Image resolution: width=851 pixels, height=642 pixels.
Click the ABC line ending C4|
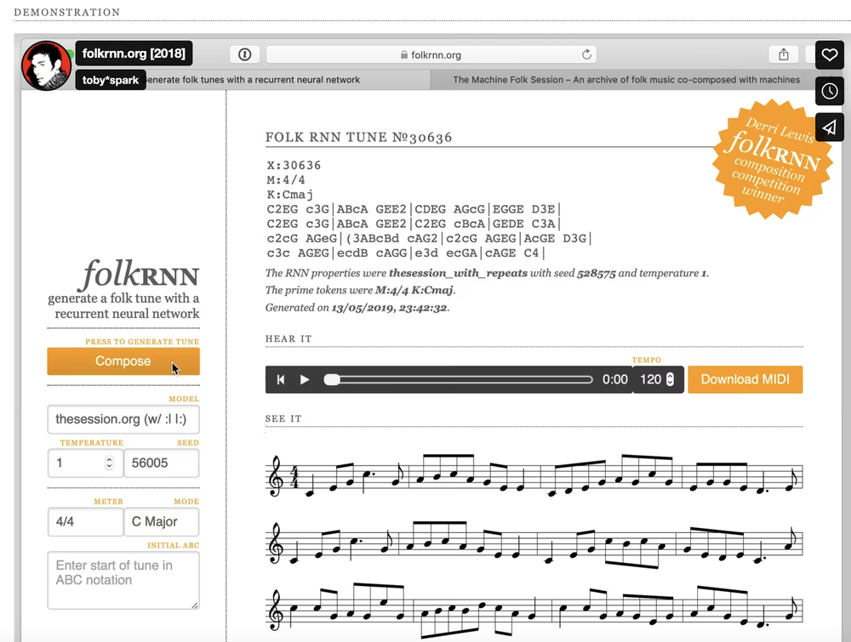[405, 253]
